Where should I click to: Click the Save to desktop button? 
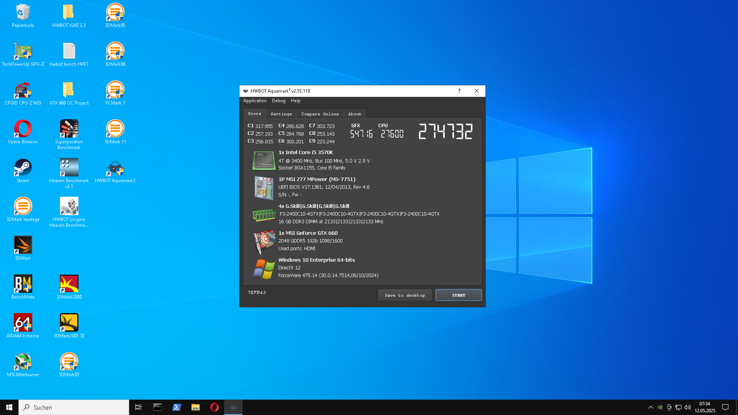(x=405, y=295)
